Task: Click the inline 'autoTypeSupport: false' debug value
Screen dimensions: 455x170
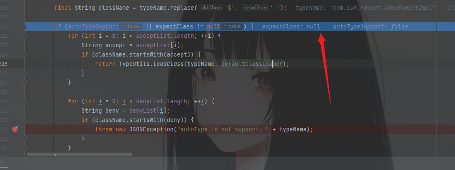Action: (x=370, y=27)
